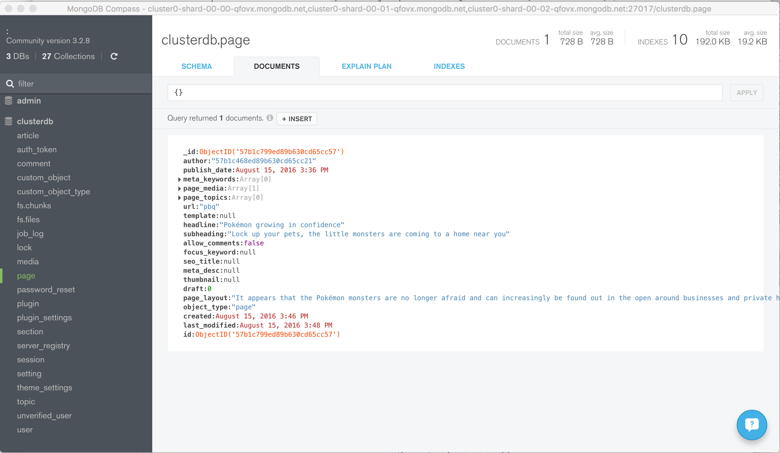Open the password_reset collection
The width and height of the screenshot is (780, 453).
[46, 290]
